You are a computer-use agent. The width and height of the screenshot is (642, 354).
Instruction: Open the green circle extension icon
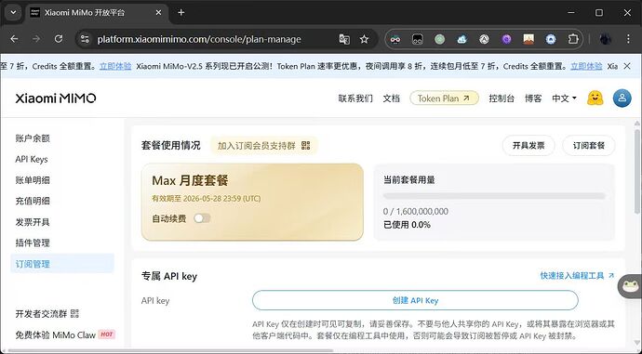440,39
